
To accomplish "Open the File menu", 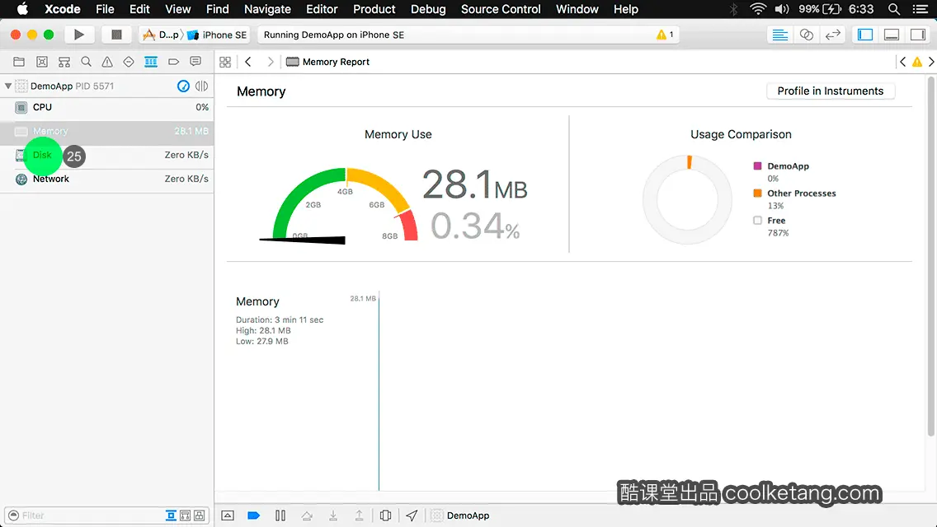I will click(x=106, y=9).
